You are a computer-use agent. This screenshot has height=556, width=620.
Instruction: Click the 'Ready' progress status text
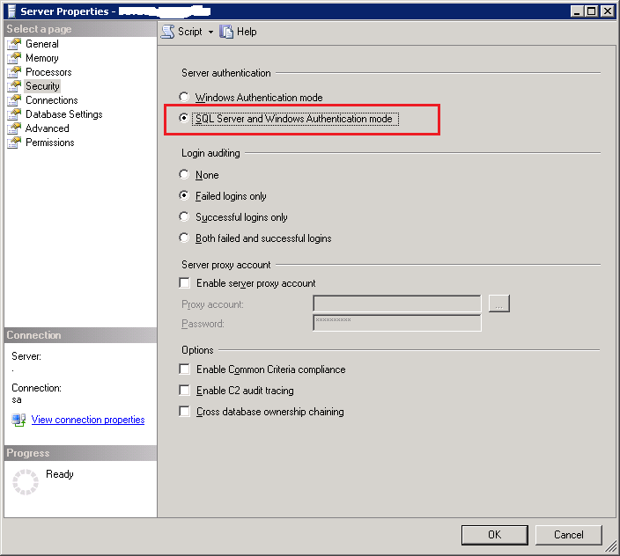click(x=60, y=474)
